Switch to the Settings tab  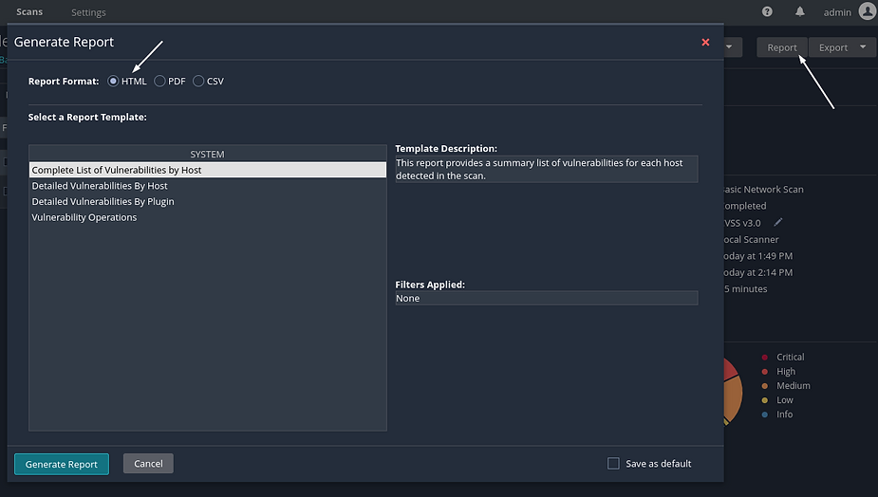88,12
